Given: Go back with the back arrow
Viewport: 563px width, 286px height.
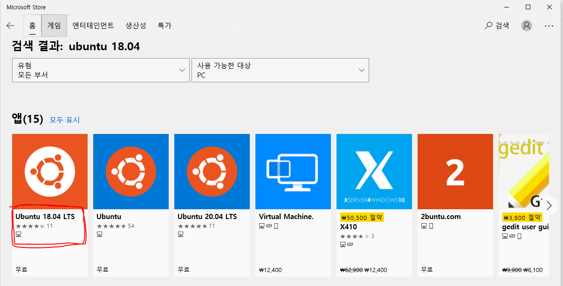Looking at the screenshot, I should 10,26.
